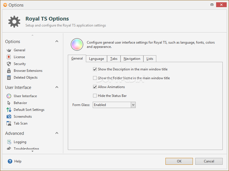Click the License ribbon icon
Viewport: 229px width, 171px height.
pyautogui.click(x=9, y=57)
